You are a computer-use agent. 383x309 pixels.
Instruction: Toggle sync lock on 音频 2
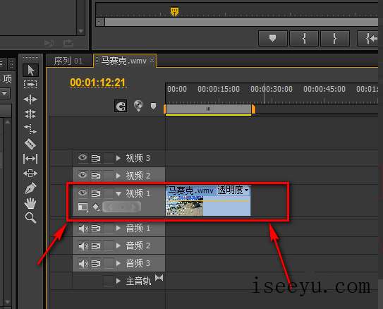point(96,246)
